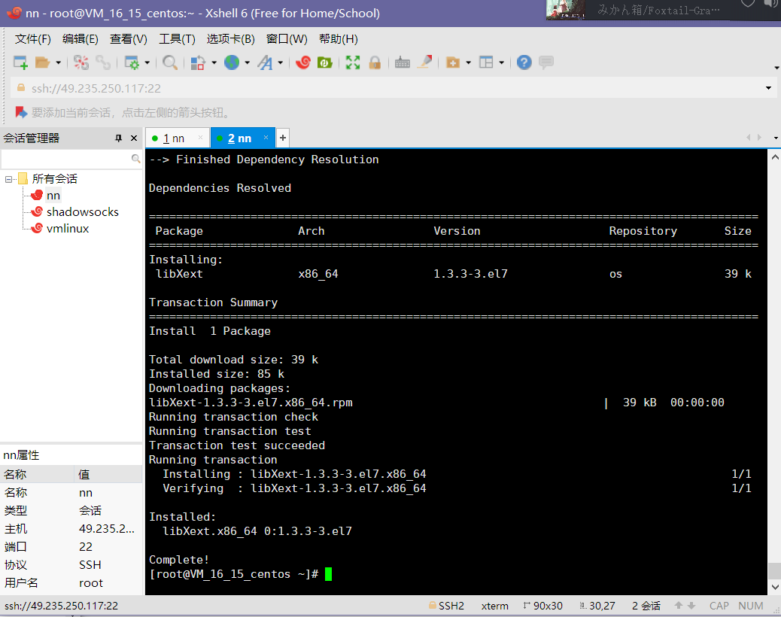Expand the color scheme dropdown arrow
The image size is (781, 617).
(214, 62)
